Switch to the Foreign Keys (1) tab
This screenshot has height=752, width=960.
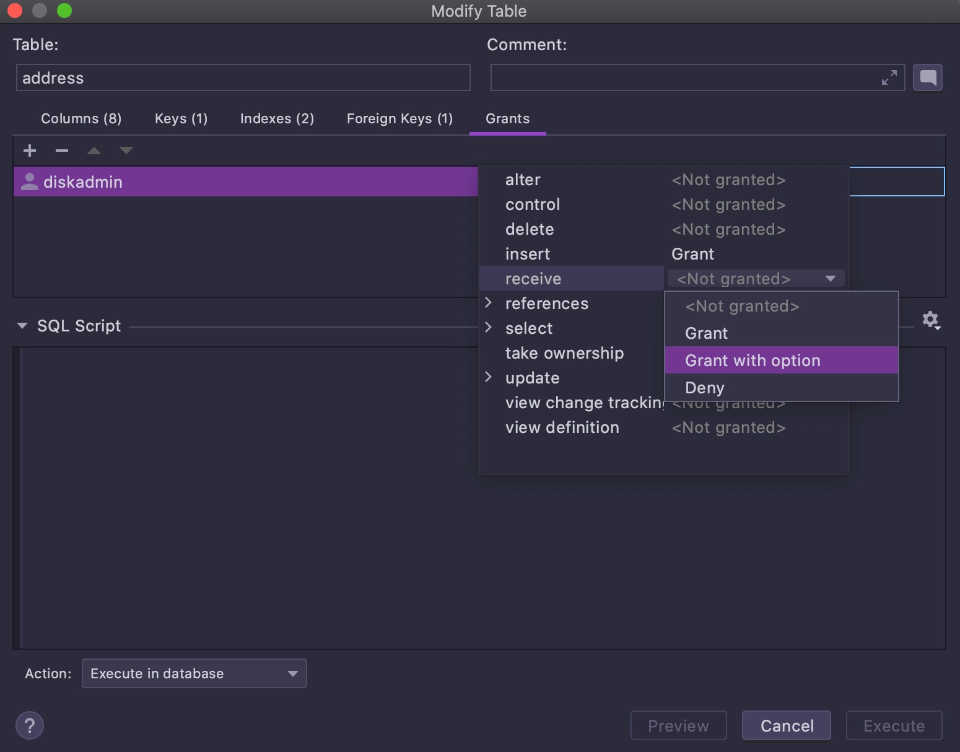coord(400,118)
